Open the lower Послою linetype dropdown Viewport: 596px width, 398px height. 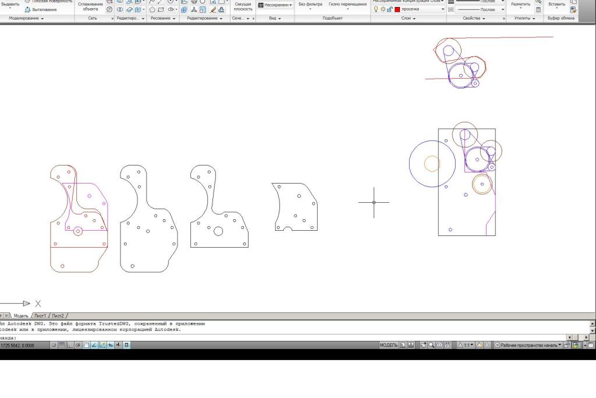point(480,9)
